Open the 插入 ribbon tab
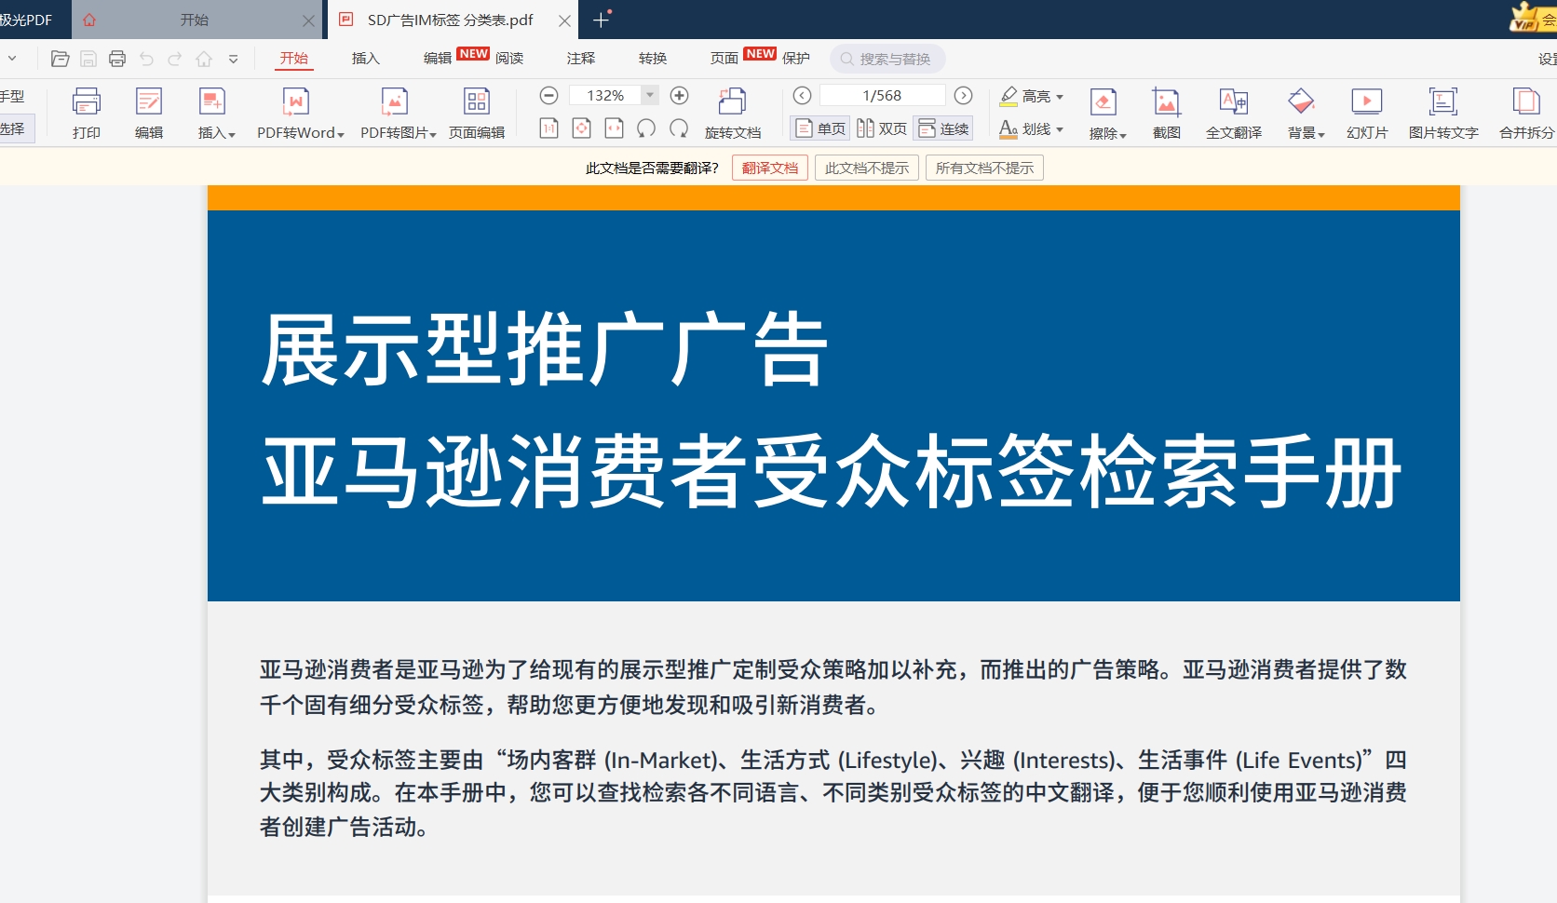The image size is (1557, 903). point(366,58)
